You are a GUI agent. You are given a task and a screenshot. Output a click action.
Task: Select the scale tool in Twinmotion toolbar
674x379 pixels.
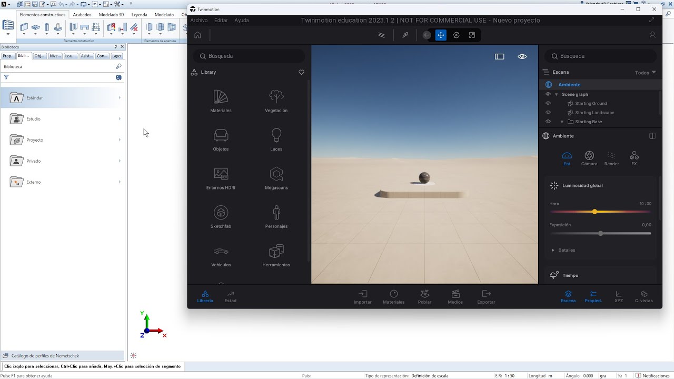pos(472,35)
